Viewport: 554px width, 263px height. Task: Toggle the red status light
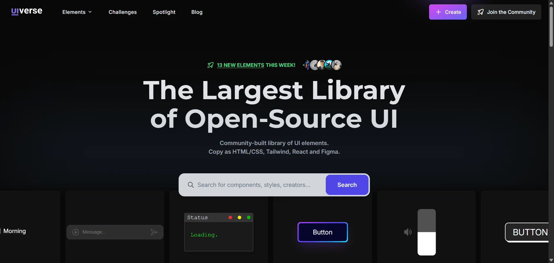click(230, 217)
